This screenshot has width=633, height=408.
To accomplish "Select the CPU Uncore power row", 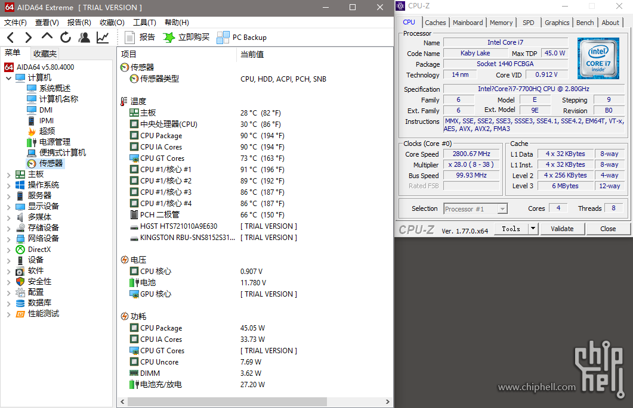I will coord(196,362).
